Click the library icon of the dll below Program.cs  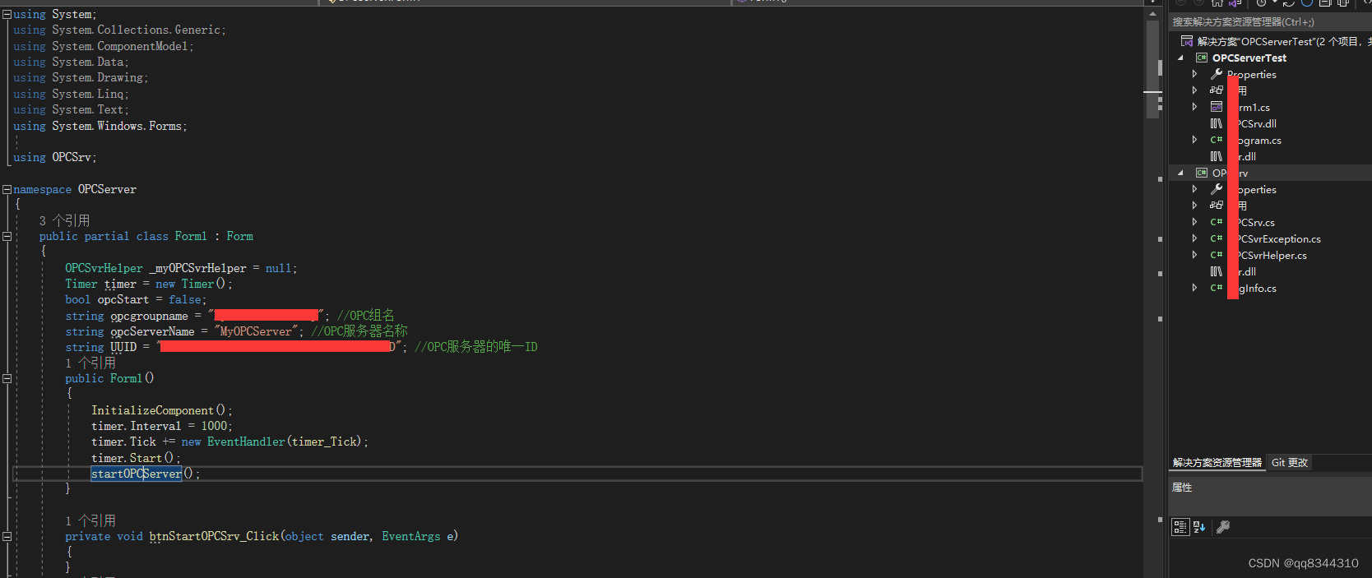[x=1217, y=156]
